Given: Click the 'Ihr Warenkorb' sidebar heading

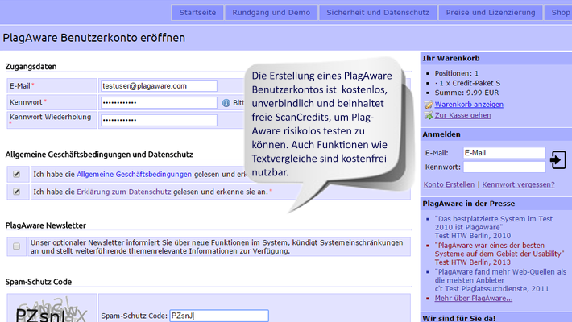Looking at the screenshot, I should click(451, 58).
